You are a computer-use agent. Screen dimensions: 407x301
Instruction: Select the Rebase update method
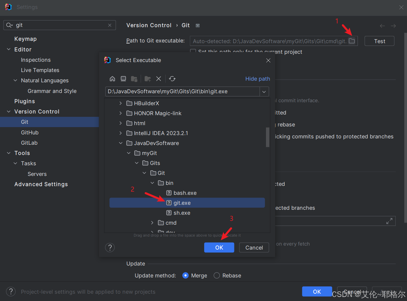click(217, 275)
